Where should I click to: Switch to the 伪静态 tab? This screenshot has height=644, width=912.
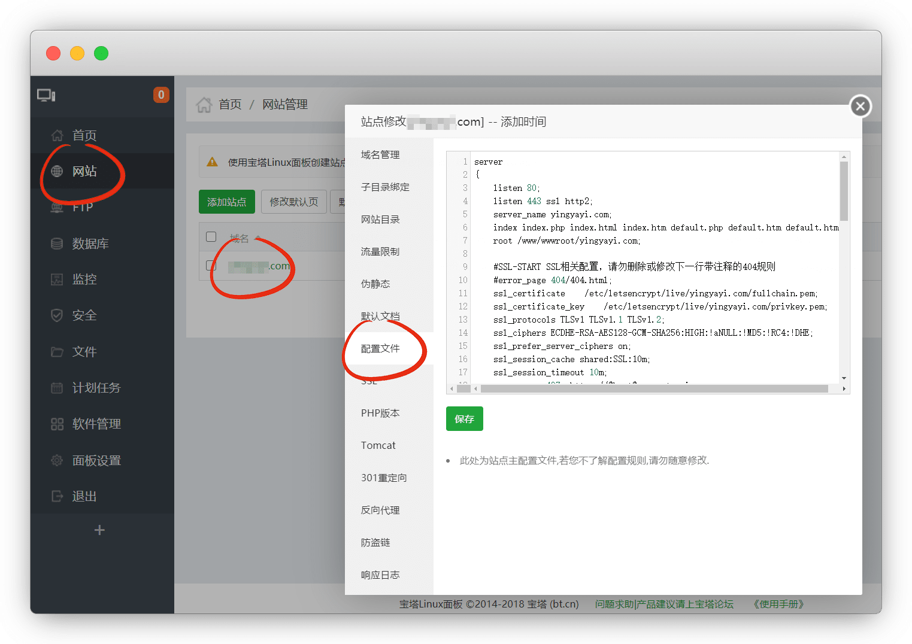point(375,284)
